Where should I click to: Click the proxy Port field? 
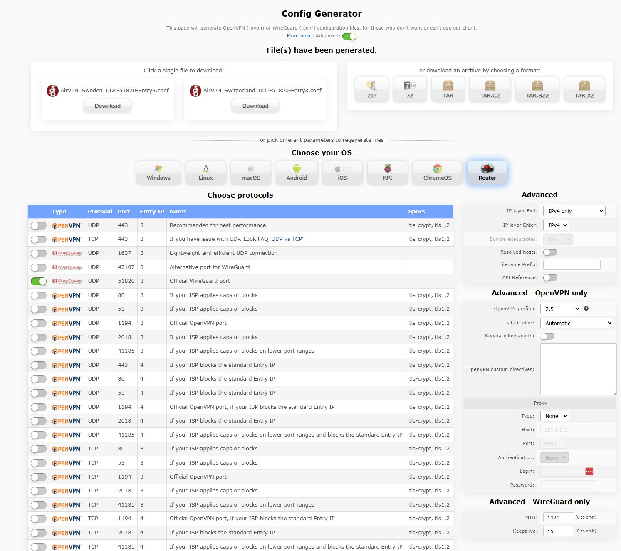point(553,443)
